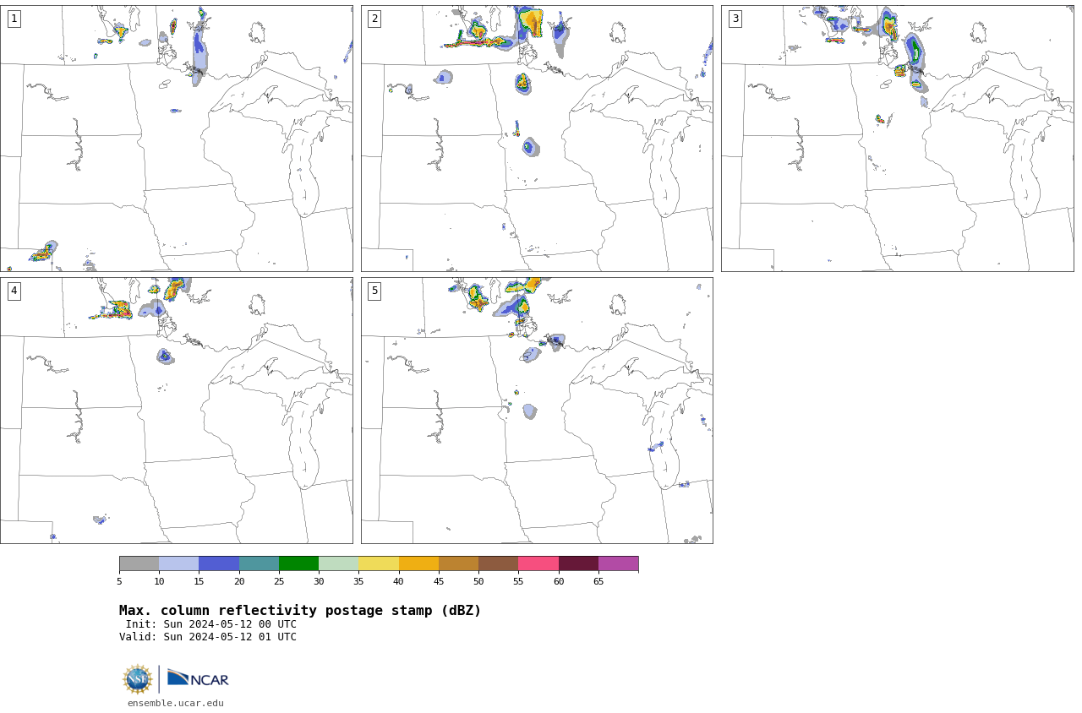Open ensemble member 5 reflectivity map
This screenshot has height=713, width=1082.
537,411
